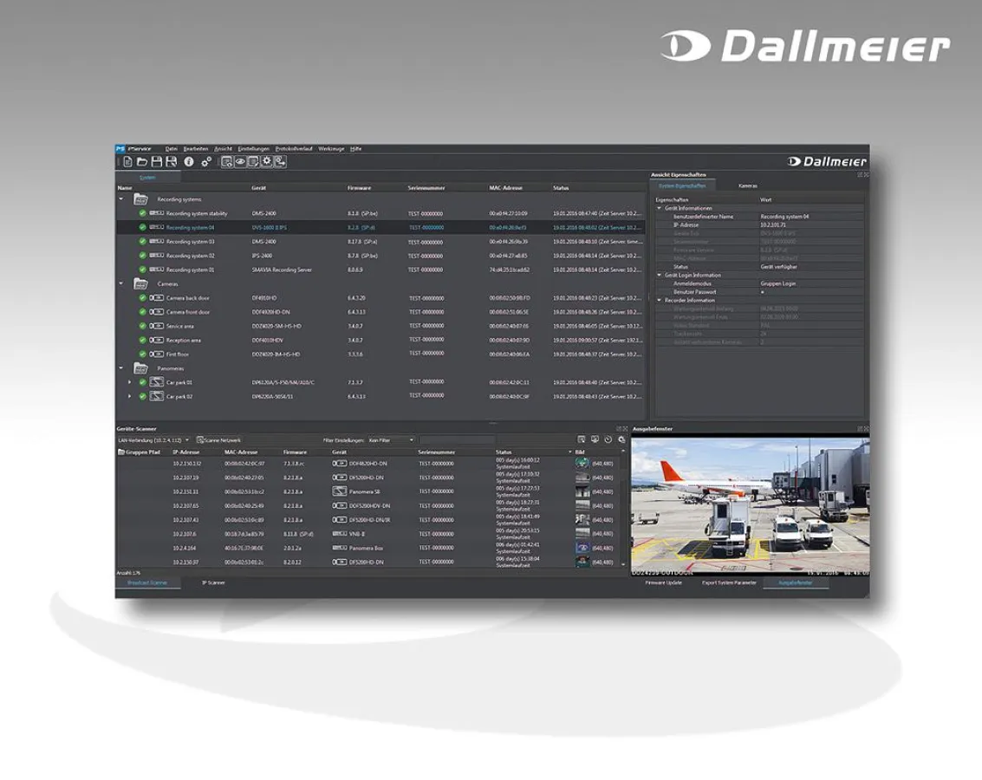Click the green status check next to Recording system 04
982x780 pixels.
point(140,225)
